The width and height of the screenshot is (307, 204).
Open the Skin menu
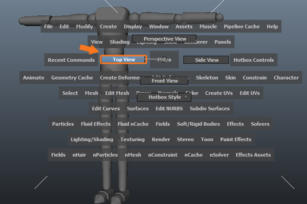[x=230, y=78]
